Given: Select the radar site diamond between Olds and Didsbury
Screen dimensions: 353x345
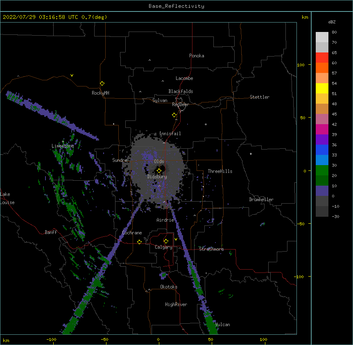Looking at the screenshot, I should click(159, 171).
